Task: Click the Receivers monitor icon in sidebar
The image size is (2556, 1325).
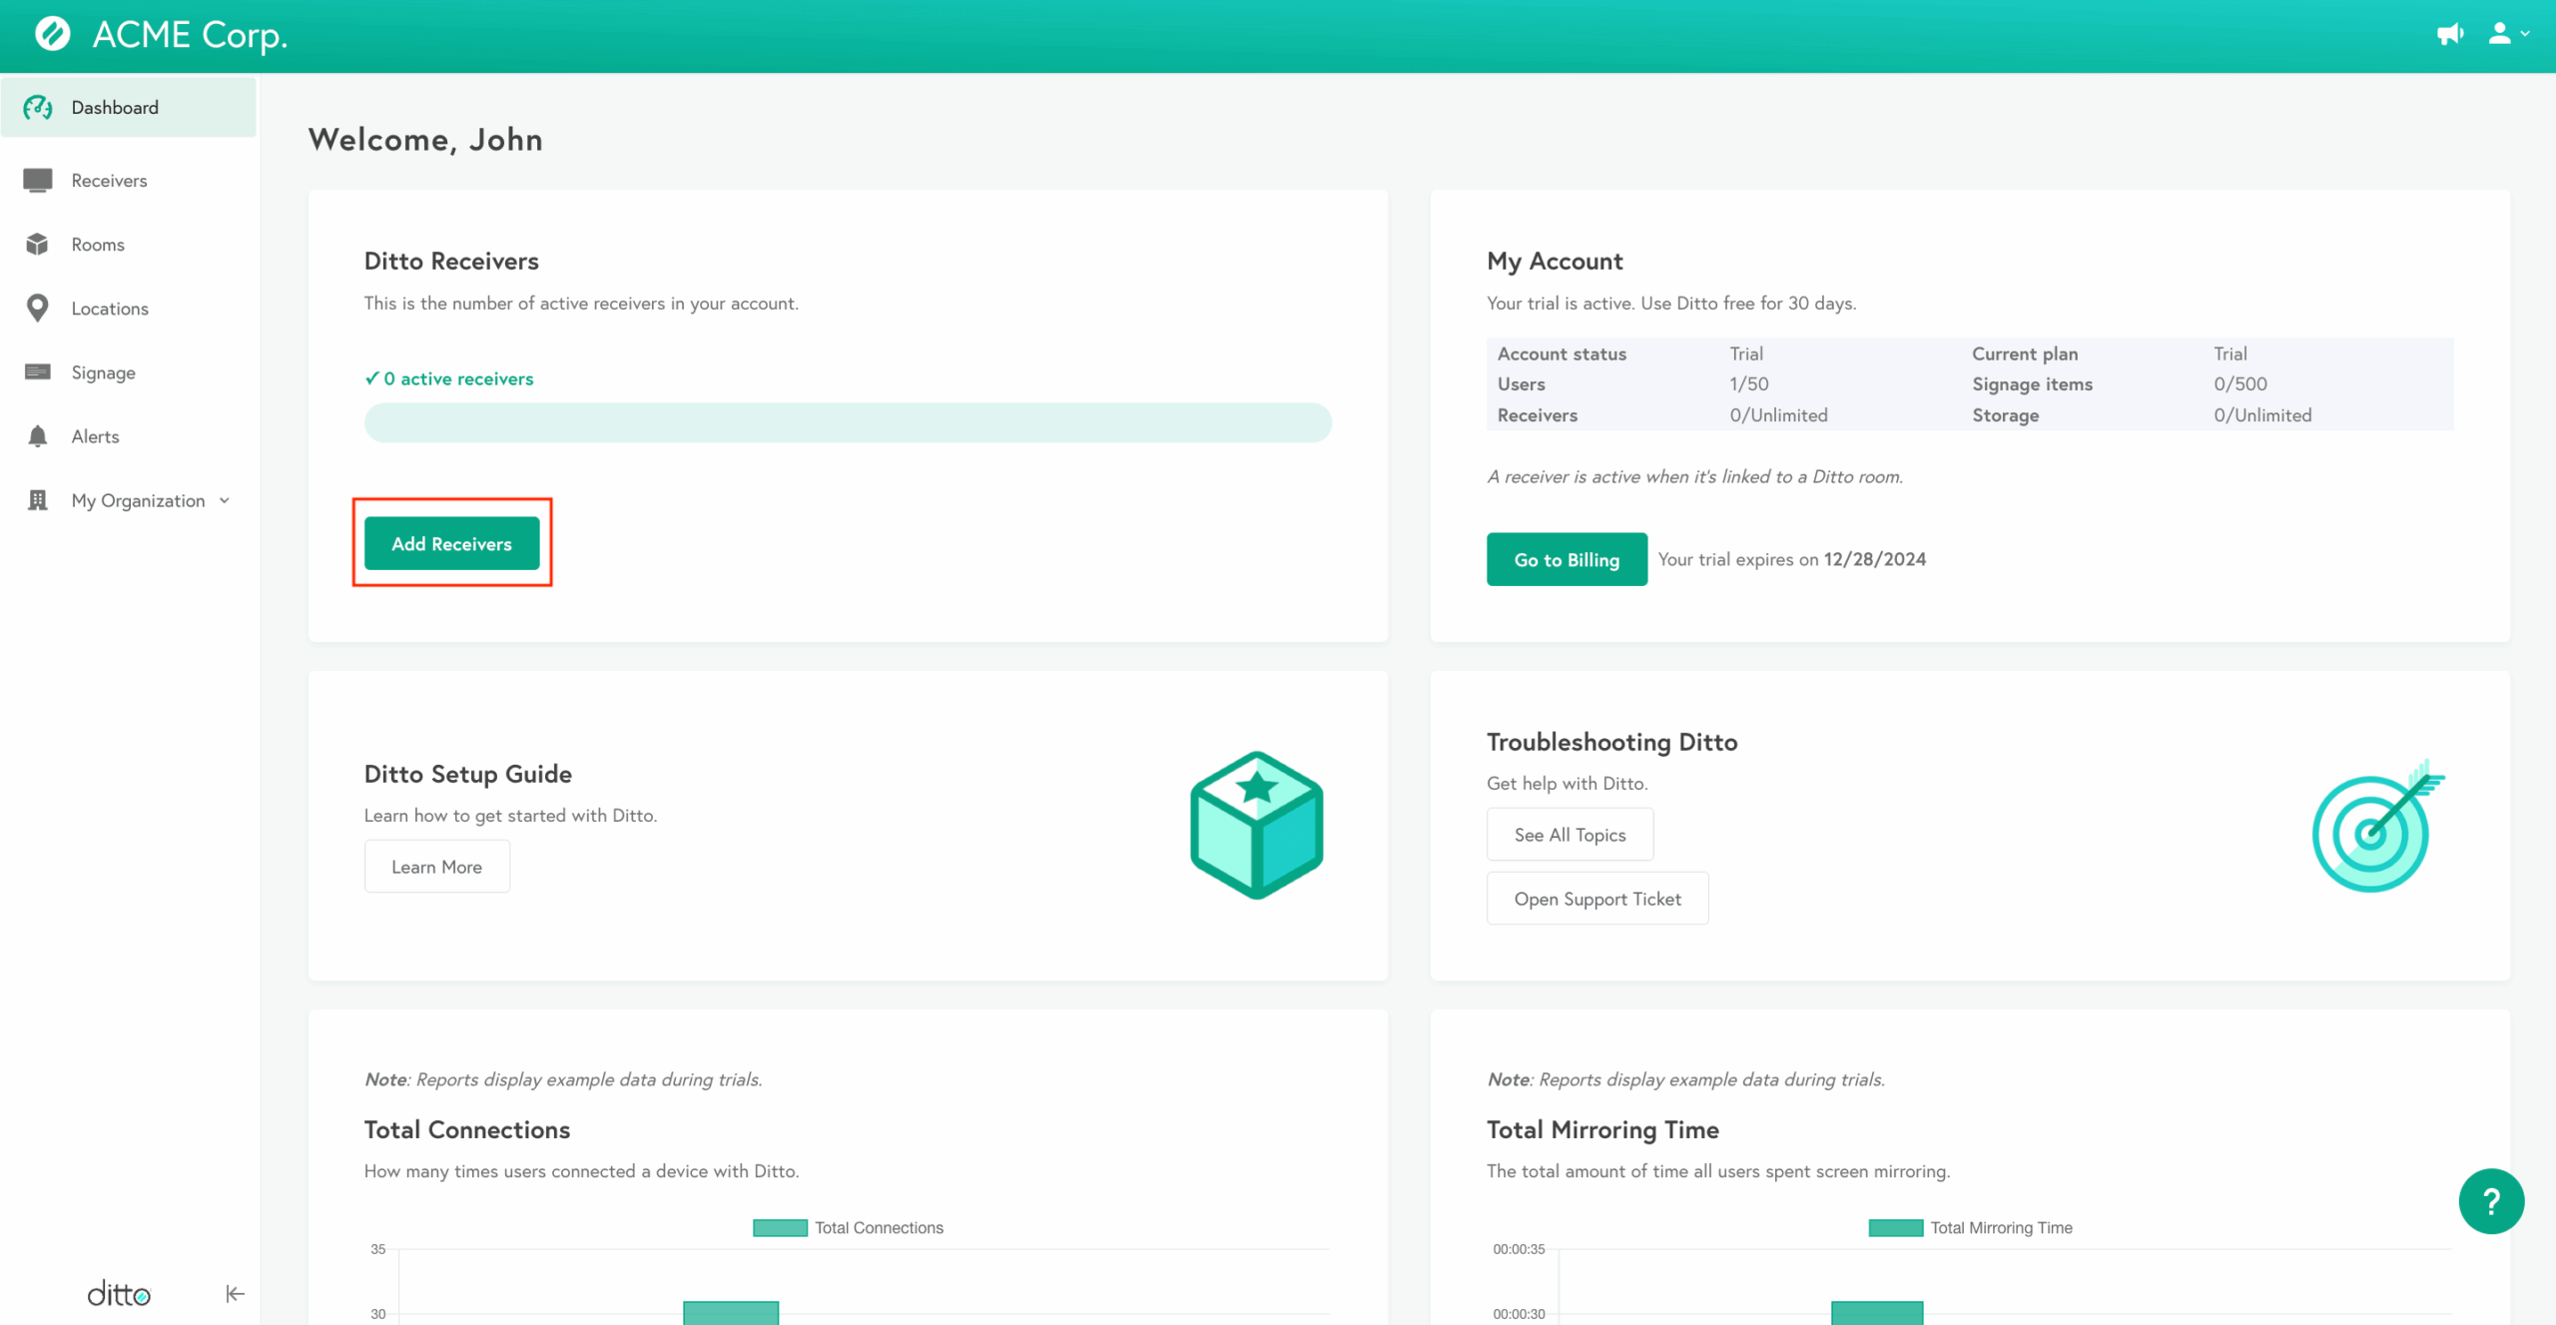Action: 38,180
